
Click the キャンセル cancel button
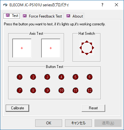click(78, 123)
